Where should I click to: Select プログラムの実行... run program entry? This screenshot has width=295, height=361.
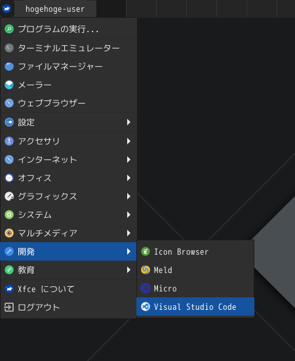69,29
